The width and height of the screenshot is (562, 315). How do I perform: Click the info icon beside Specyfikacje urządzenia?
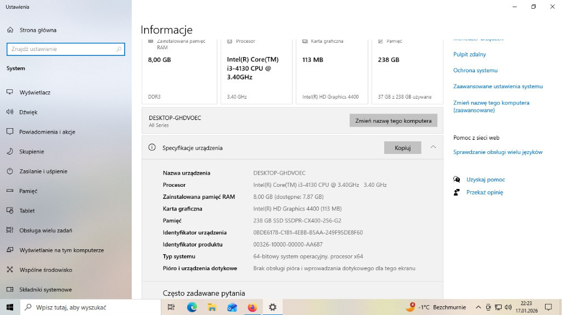[152, 147]
